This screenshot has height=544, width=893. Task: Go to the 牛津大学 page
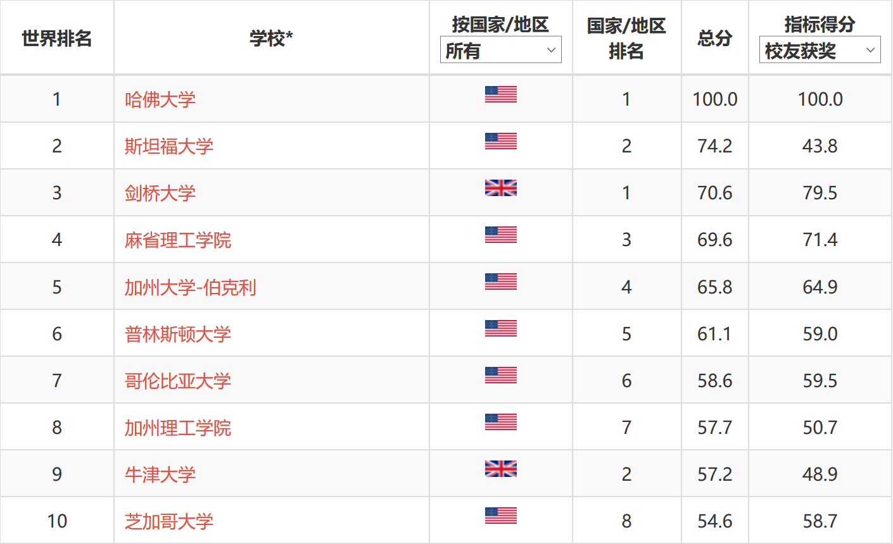point(160,474)
